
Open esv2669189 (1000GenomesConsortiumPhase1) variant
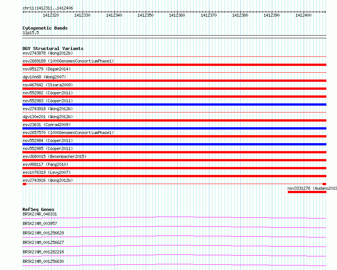coord(68,61)
